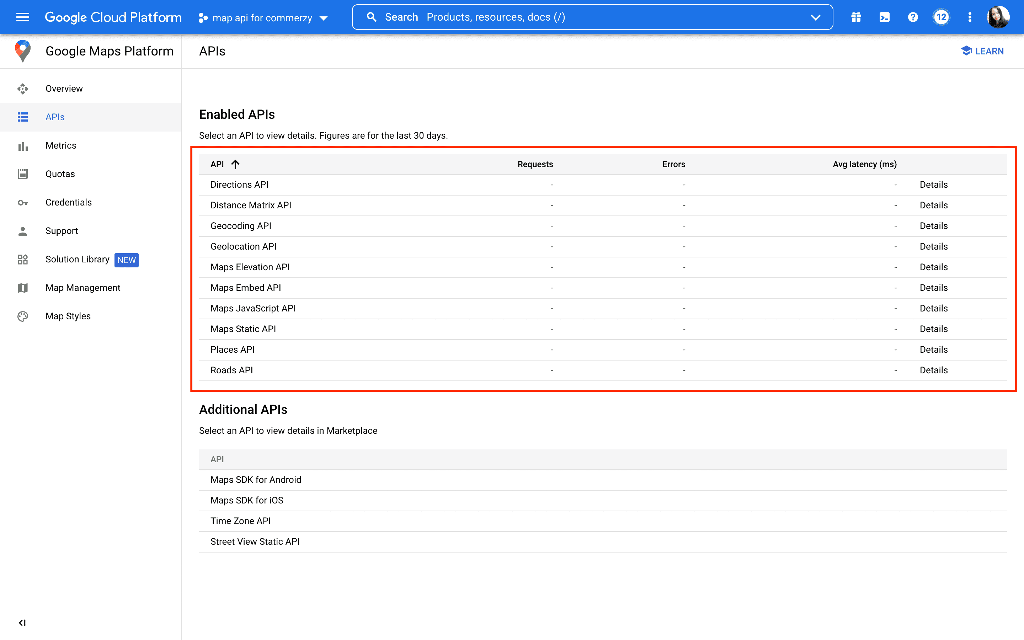
Task: Open the project dropdown 'map api for commerzy'
Action: tap(263, 17)
